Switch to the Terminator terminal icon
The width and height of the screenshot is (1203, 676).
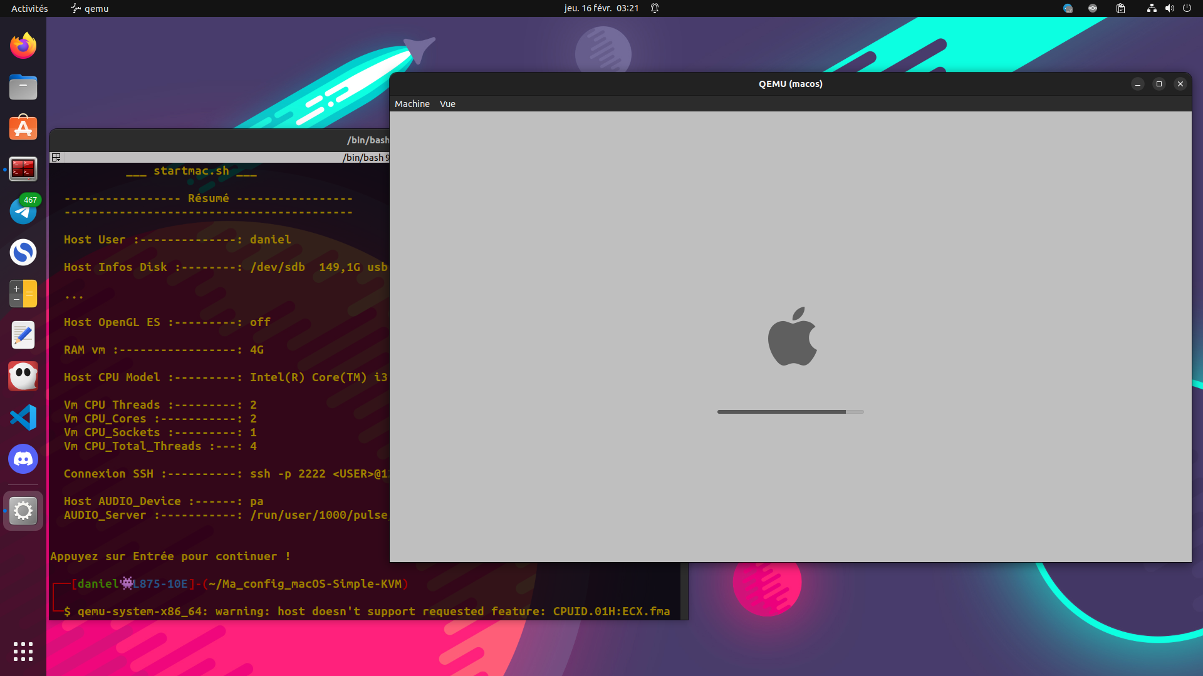(23, 169)
